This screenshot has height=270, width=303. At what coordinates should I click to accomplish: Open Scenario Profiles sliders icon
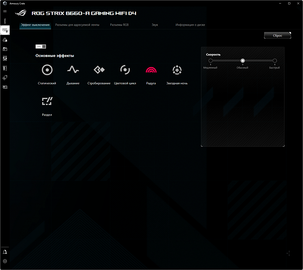5,58
